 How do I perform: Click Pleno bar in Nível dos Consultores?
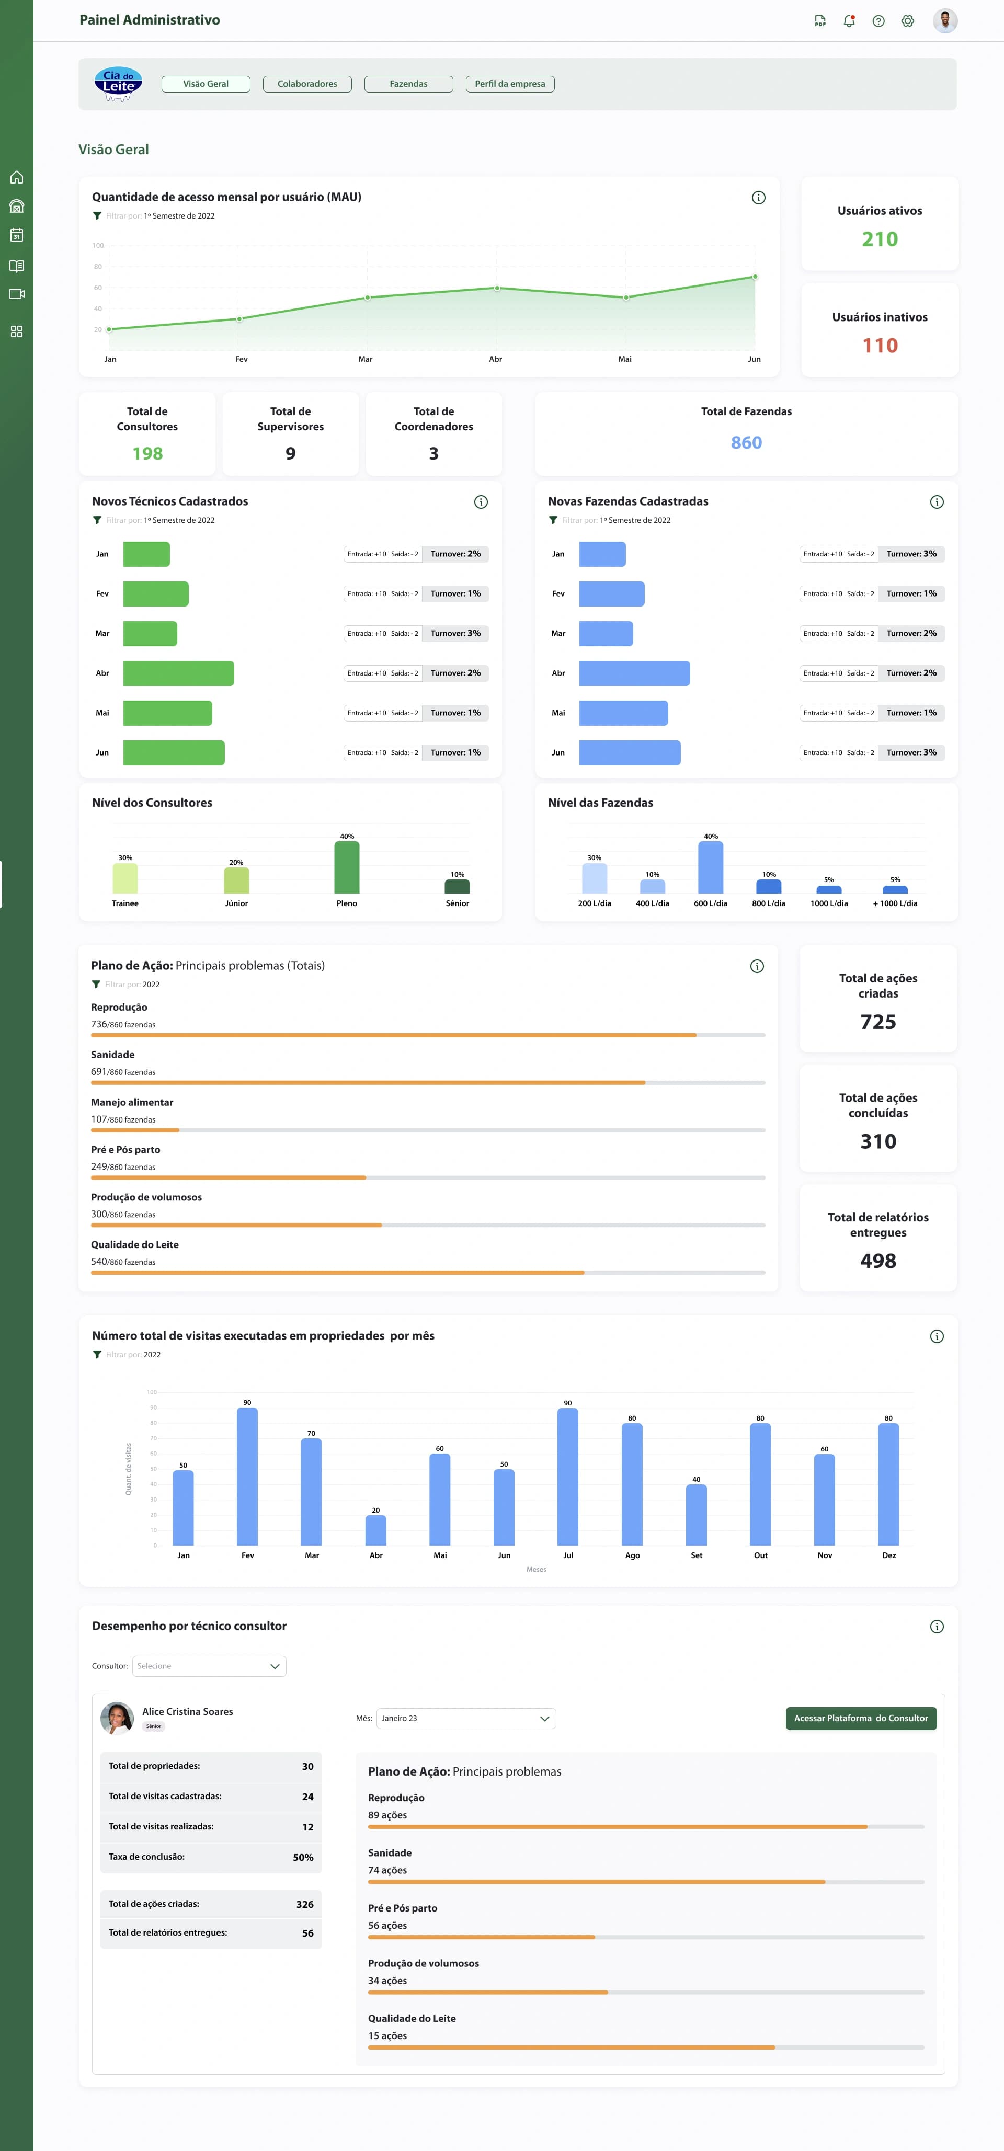point(347,867)
